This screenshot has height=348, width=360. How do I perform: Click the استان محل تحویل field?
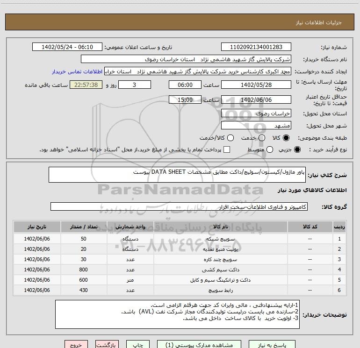(x=256, y=114)
